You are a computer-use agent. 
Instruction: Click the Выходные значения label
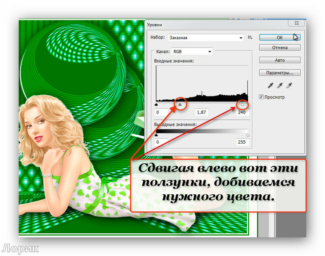pyautogui.click(x=175, y=125)
